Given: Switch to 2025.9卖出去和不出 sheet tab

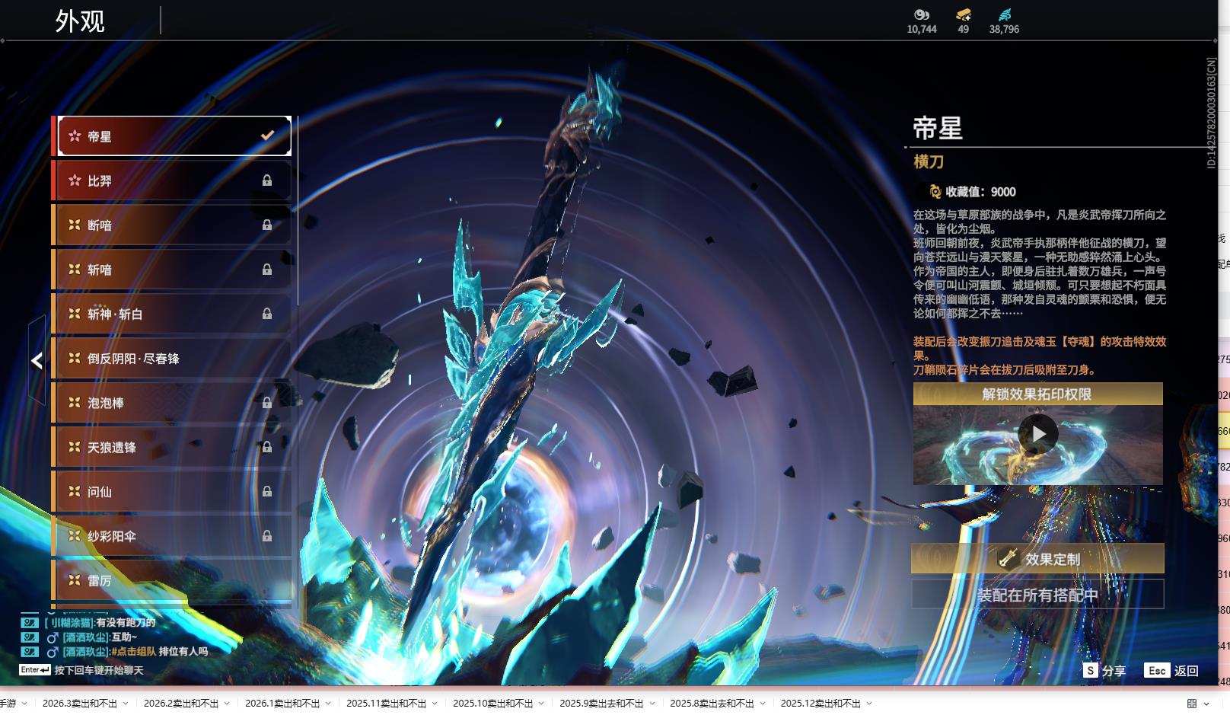Looking at the screenshot, I should 601,703.
